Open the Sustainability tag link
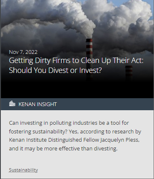This screenshot has width=154, height=179. point(23,170)
